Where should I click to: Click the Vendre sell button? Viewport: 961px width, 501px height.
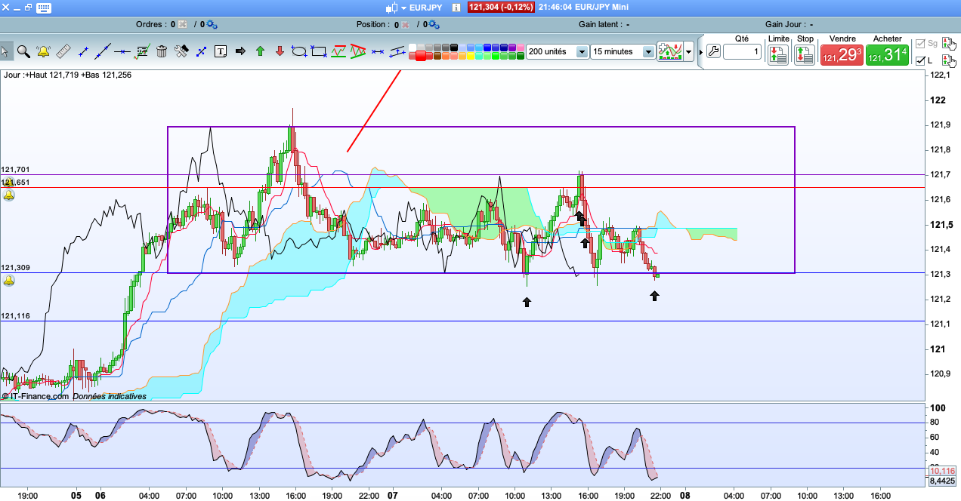pyautogui.click(x=842, y=54)
